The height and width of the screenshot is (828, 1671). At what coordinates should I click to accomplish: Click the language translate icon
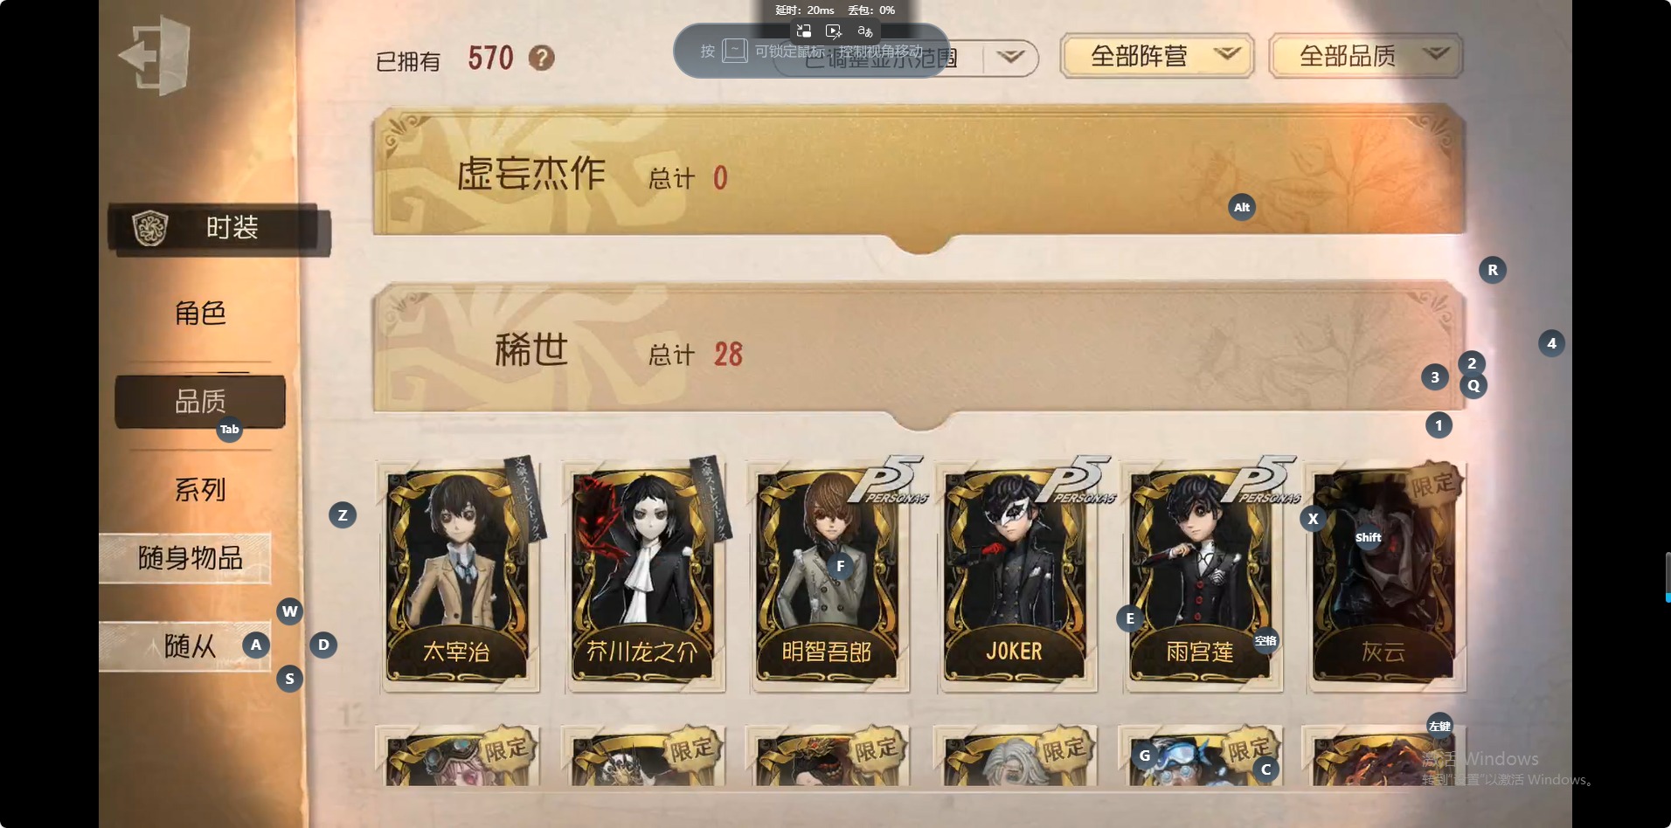pyautogui.click(x=864, y=31)
